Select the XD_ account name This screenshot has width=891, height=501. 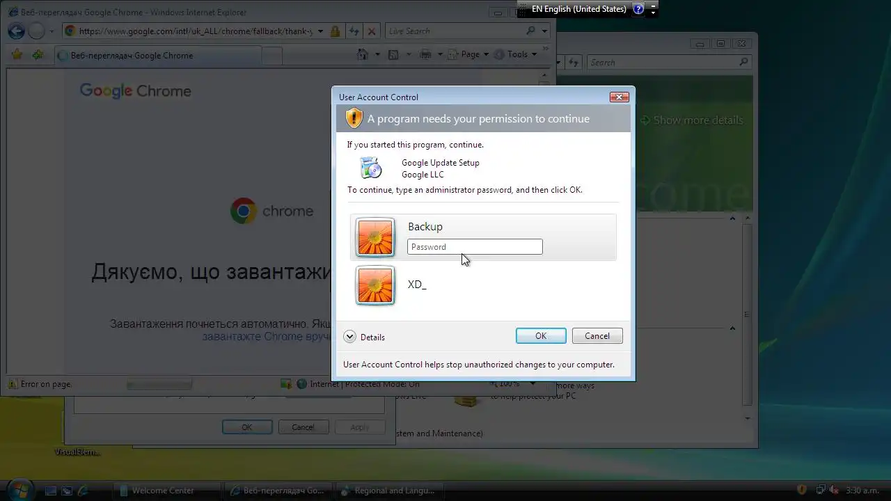click(417, 284)
